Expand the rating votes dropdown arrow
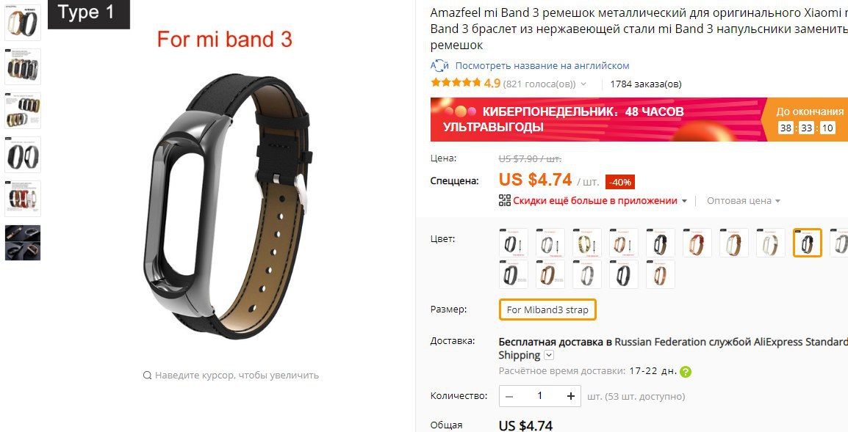This screenshot has width=848, height=432. (x=583, y=84)
